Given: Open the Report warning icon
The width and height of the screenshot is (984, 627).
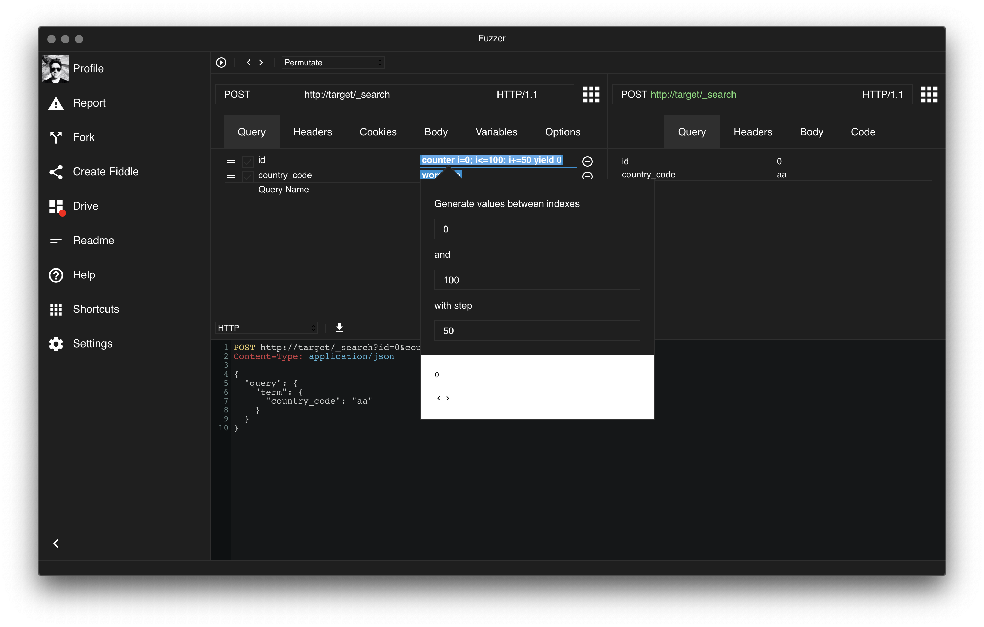Looking at the screenshot, I should pyautogui.click(x=56, y=103).
